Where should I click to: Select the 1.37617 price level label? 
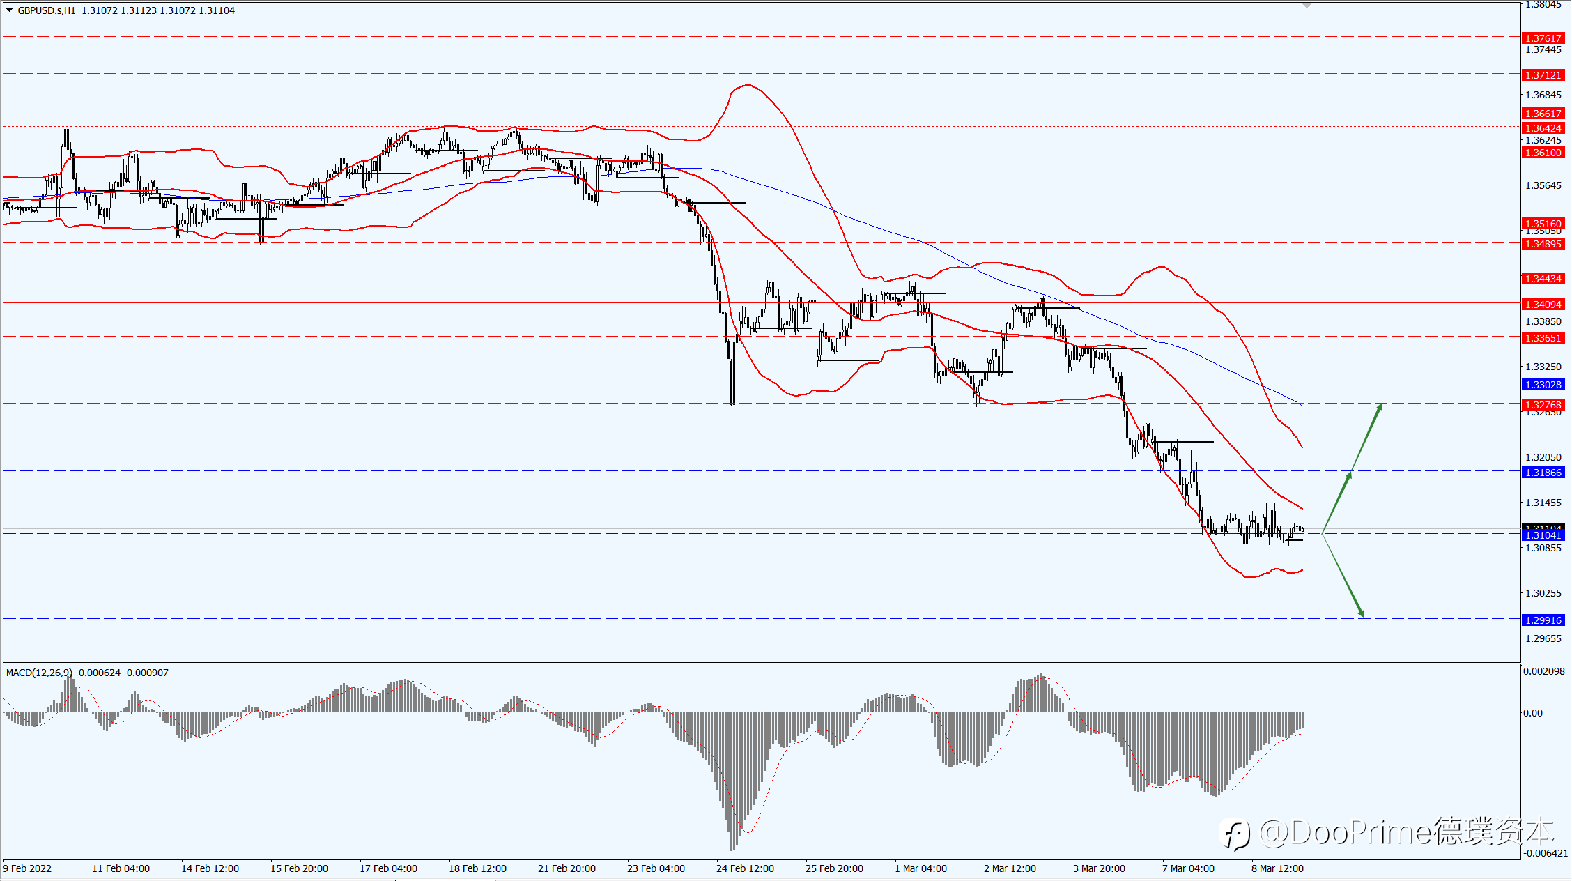pos(1543,38)
